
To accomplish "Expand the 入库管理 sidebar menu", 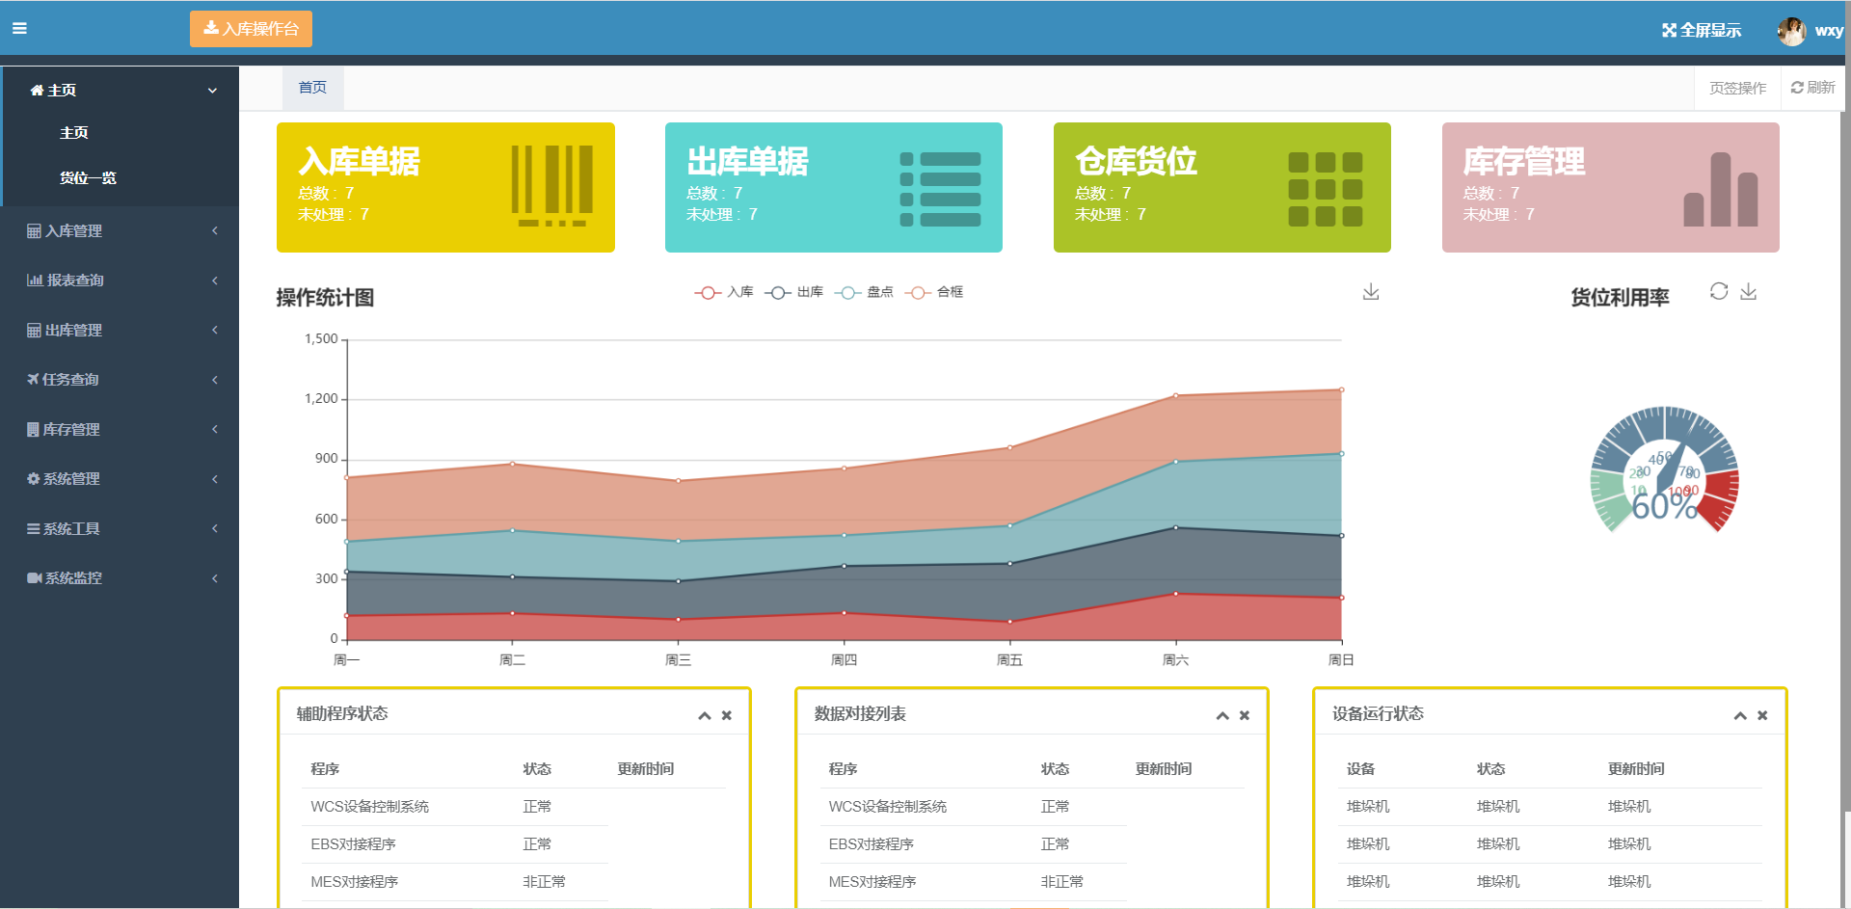I will (120, 231).
